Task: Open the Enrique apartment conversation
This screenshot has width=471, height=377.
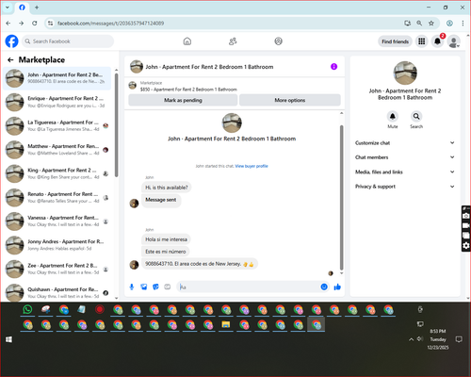Action: [57, 102]
